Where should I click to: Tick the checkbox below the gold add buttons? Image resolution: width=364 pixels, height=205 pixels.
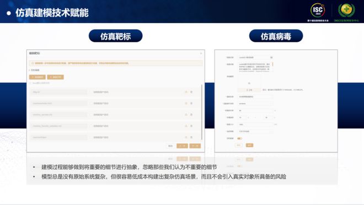pos(30,83)
